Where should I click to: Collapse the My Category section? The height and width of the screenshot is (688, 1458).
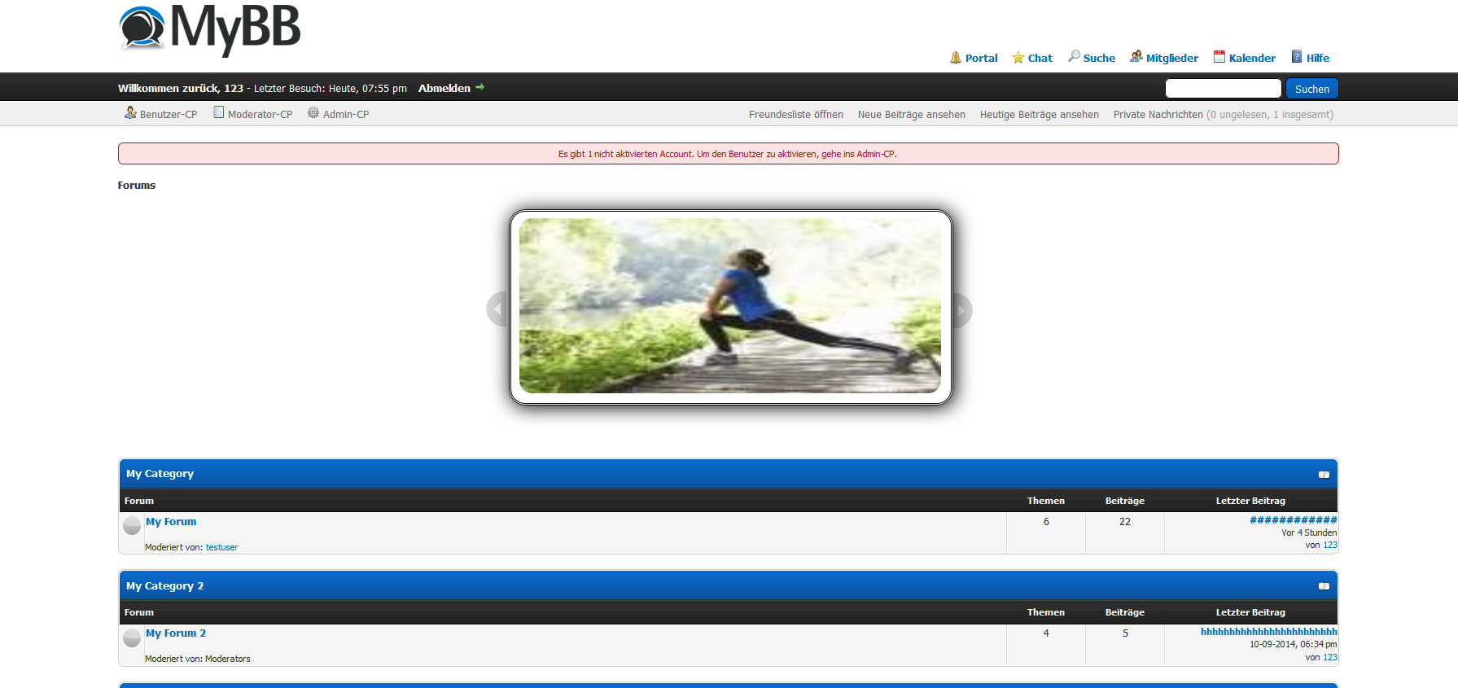coord(1324,475)
